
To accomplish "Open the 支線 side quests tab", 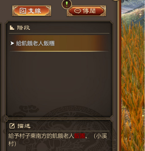I will [x=32, y=11].
